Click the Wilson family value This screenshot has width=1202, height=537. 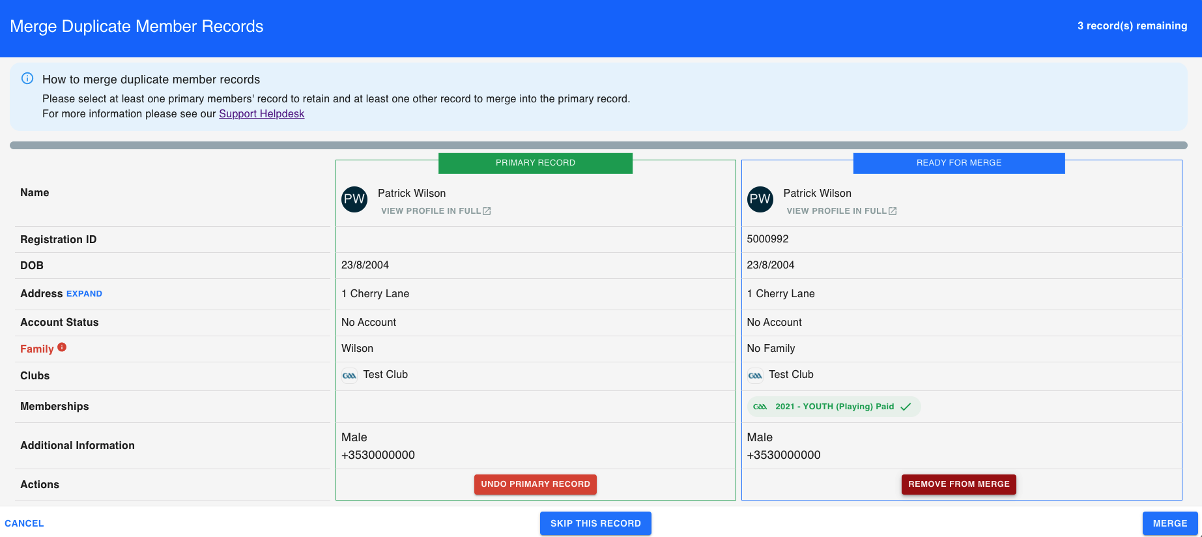pyautogui.click(x=357, y=349)
